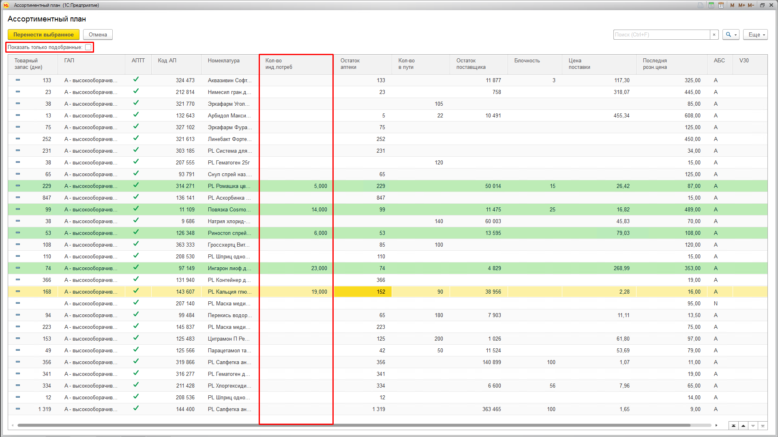Jump to first row with top arrow

click(x=733, y=426)
